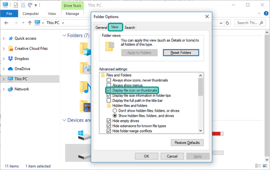Enable Always show icons, never thumbnails
This screenshot has width=270, height=170.
[x=109, y=80]
